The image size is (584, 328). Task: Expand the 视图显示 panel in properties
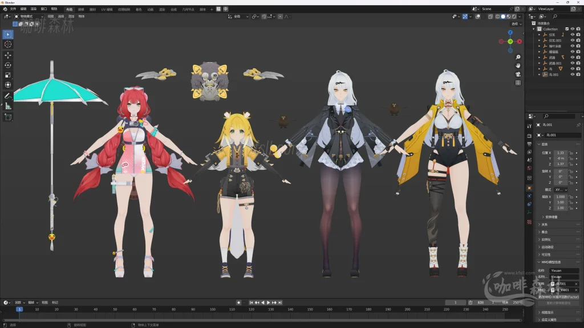[559, 313]
